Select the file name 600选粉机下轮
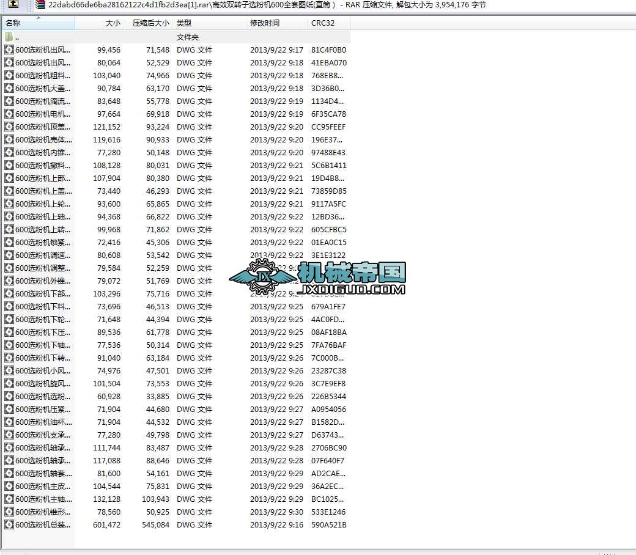The width and height of the screenshot is (636, 555). pyautogui.click(x=43, y=320)
